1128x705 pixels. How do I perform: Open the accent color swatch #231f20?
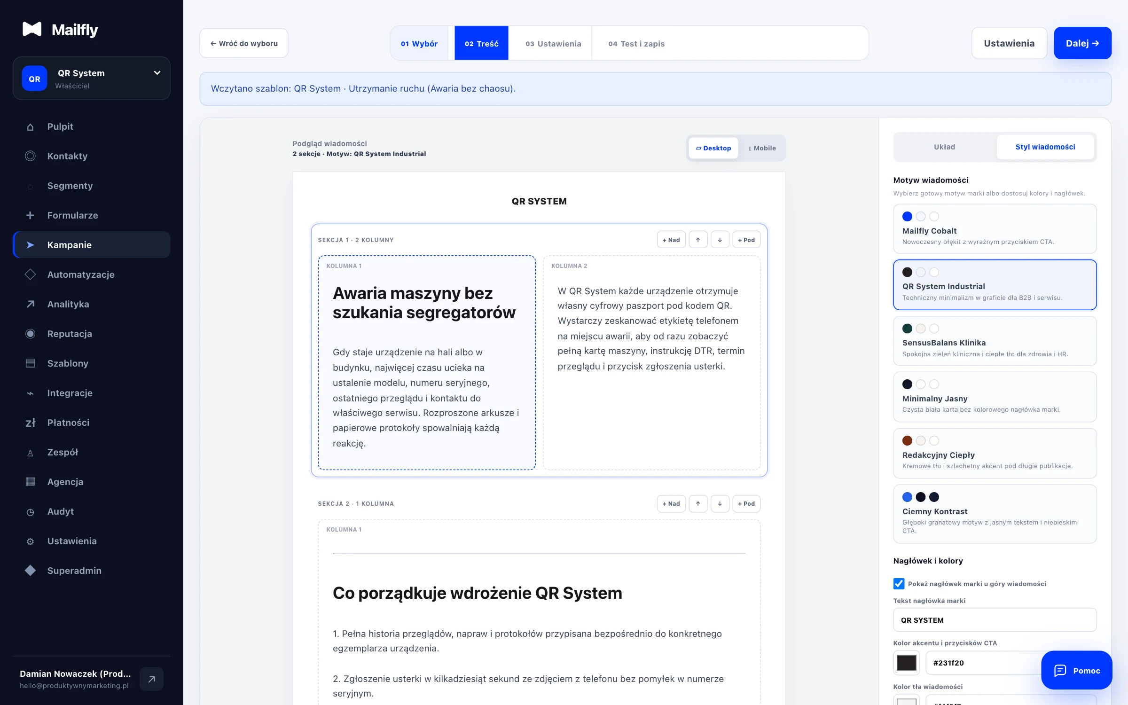click(907, 663)
